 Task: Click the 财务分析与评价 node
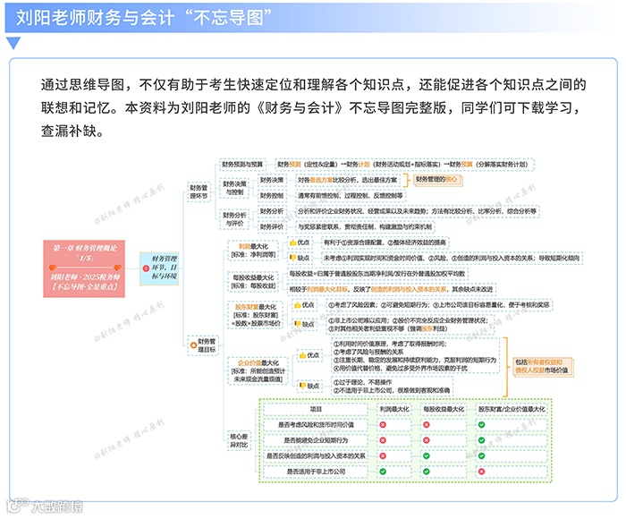pyautogui.click(x=234, y=219)
